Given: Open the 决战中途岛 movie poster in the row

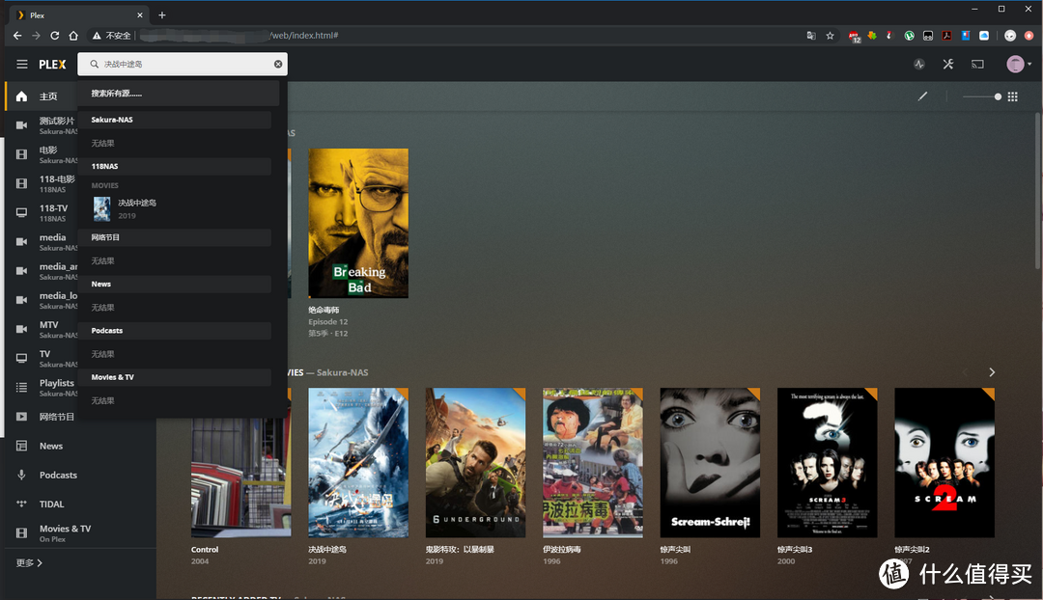Looking at the screenshot, I should pyautogui.click(x=358, y=462).
